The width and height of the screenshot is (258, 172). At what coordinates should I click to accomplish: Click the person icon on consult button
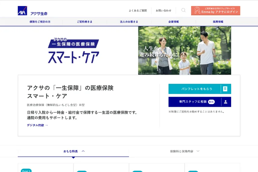coord(226,102)
